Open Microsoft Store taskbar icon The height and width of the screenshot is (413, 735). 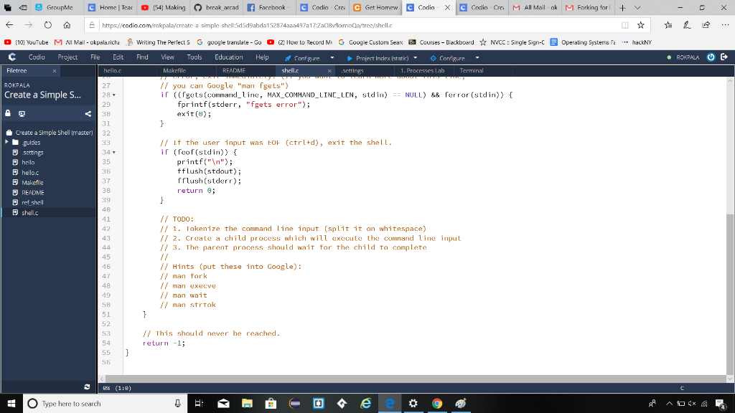[x=271, y=403]
